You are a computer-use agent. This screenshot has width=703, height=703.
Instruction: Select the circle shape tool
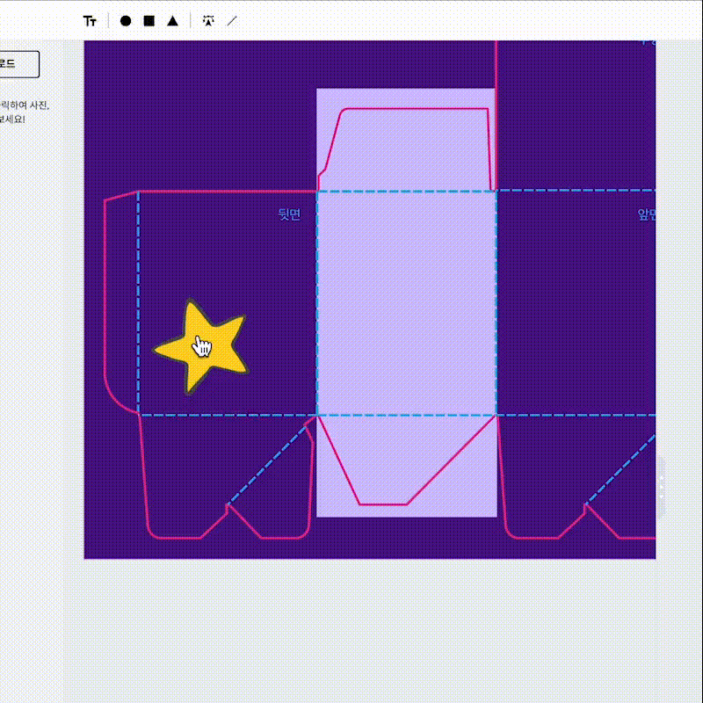[126, 21]
